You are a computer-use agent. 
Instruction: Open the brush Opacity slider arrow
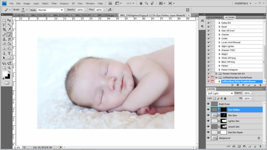coord(86,10)
